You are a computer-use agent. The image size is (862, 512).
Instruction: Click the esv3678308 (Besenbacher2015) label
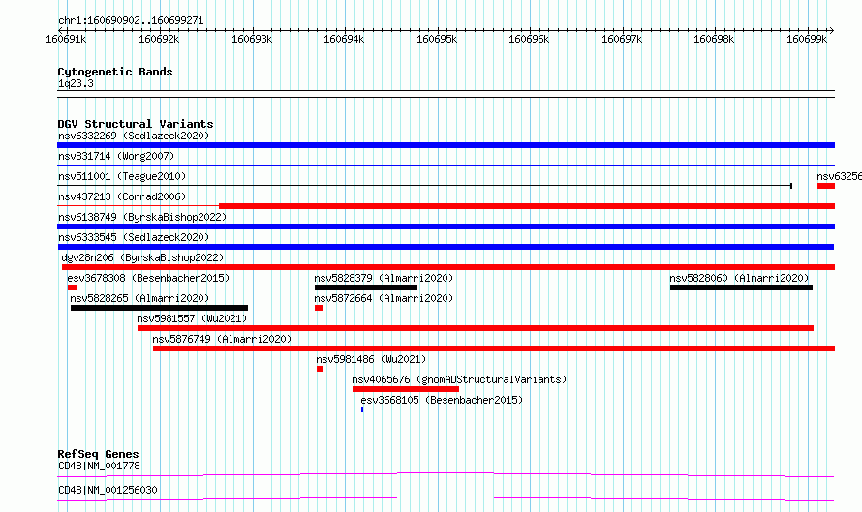(x=148, y=278)
